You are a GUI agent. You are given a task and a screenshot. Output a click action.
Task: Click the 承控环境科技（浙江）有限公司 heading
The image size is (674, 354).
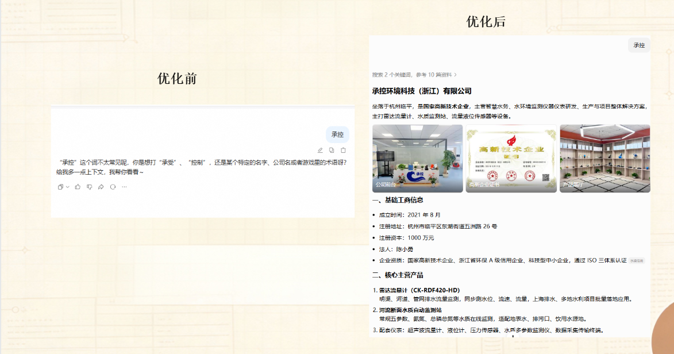(422, 91)
